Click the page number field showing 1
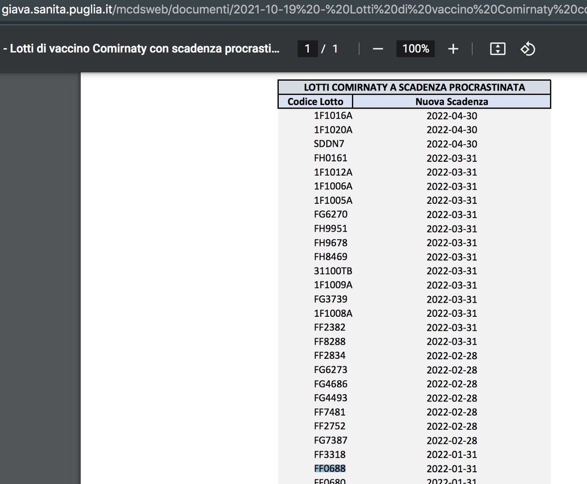The height and width of the screenshot is (484, 587). (308, 49)
